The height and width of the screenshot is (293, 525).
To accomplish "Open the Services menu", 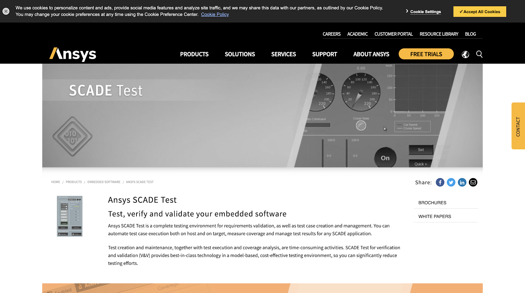I will 283,54.
